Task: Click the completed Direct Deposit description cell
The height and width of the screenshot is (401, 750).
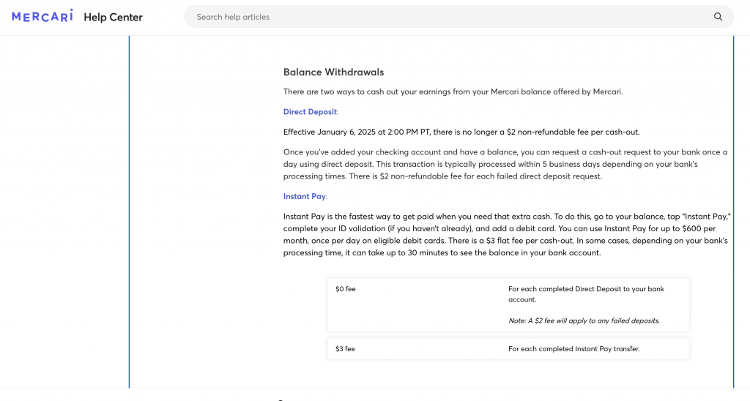Action: click(x=586, y=294)
